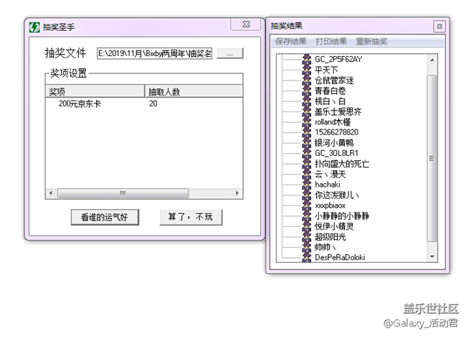Click the person icon beside xxxpbiaox

click(x=307, y=205)
